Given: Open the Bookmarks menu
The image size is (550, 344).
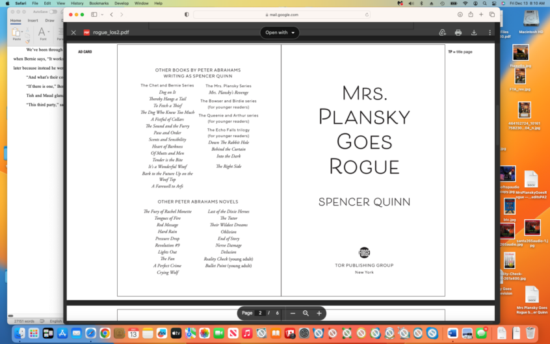Looking at the screenshot, I should [99, 3].
